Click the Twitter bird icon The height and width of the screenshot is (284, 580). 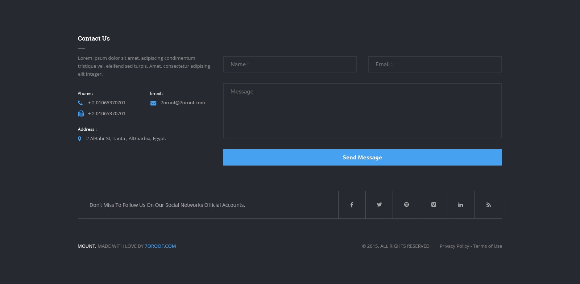(x=379, y=205)
